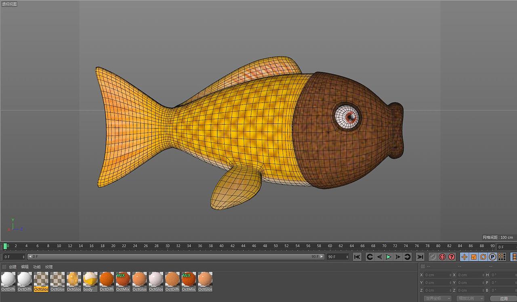Screen dimensions: 517x302
Task: Select the highlighted OctGlos checker material
Action: pyautogui.click(x=41, y=281)
